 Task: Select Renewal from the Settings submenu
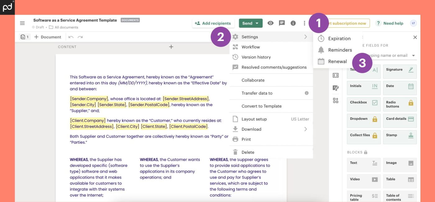[338, 61]
